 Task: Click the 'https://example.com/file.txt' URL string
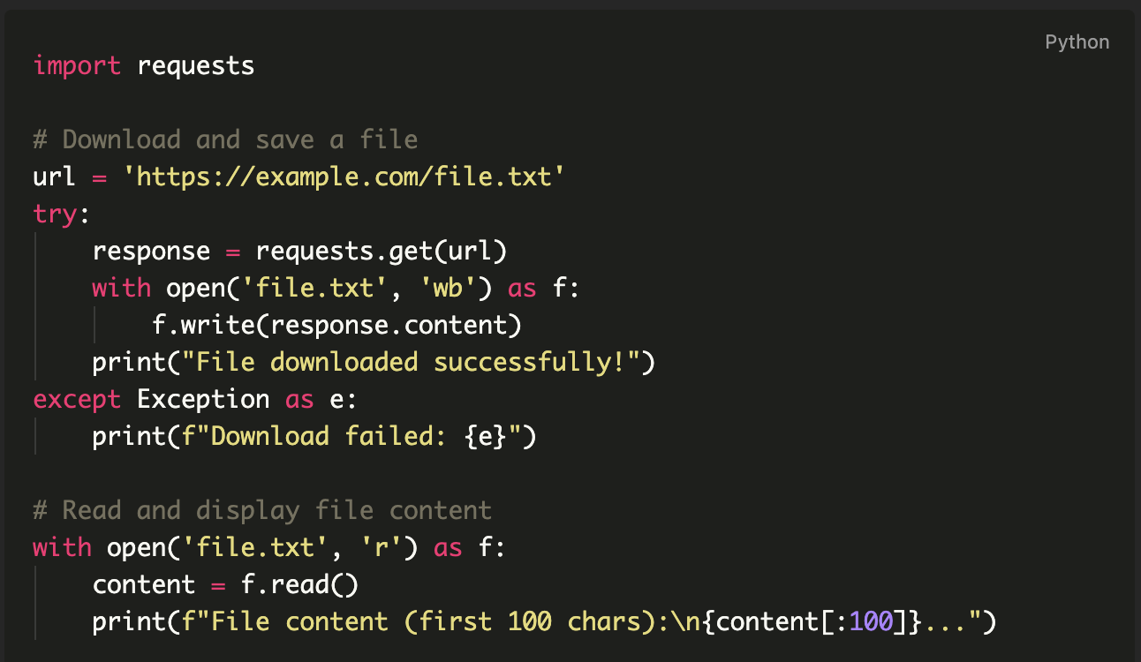[x=344, y=177]
